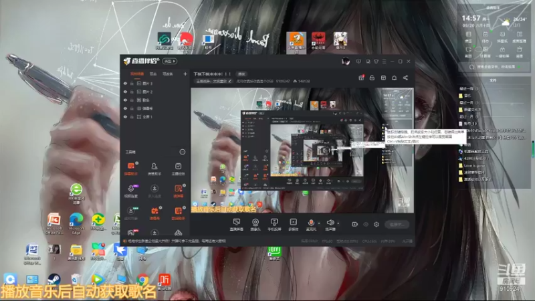
Task: Open the Steam desktop icon
Action: [54, 280]
